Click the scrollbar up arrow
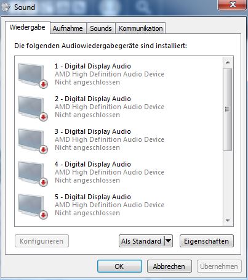 [228, 62]
